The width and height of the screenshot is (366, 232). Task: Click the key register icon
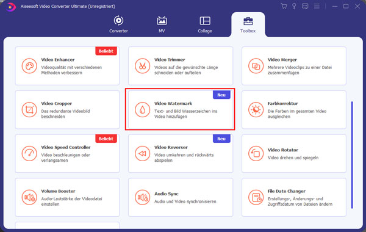pos(294,6)
